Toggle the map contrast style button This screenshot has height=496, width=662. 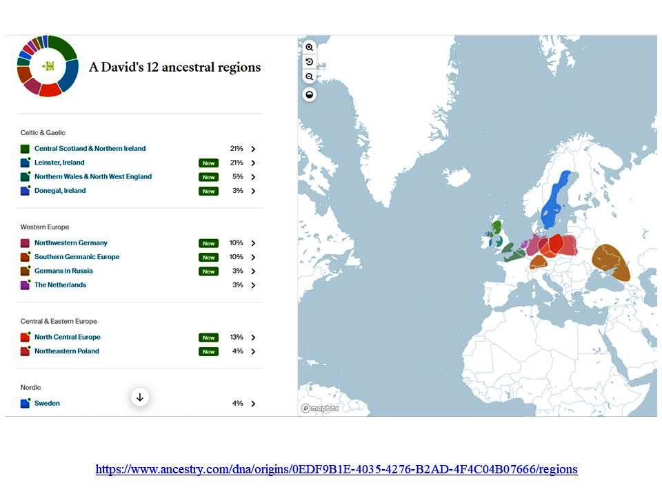[310, 94]
